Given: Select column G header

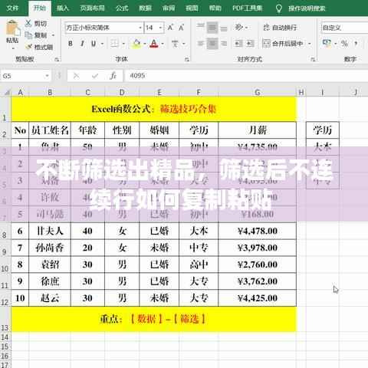Looking at the screenshot, I should click(258, 92).
